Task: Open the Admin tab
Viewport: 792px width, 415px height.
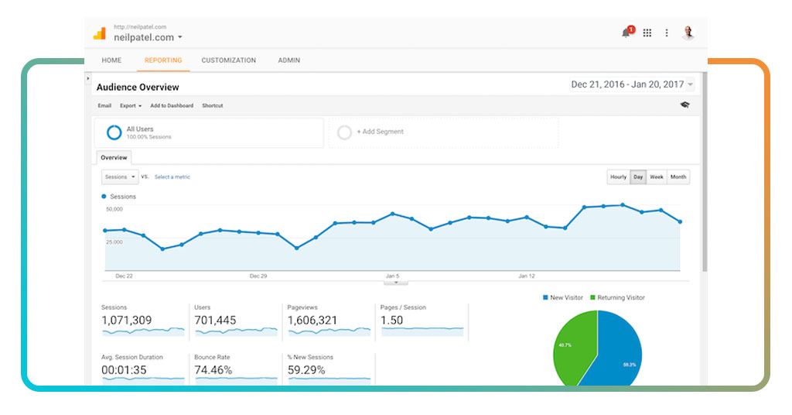Action: click(x=288, y=60)
